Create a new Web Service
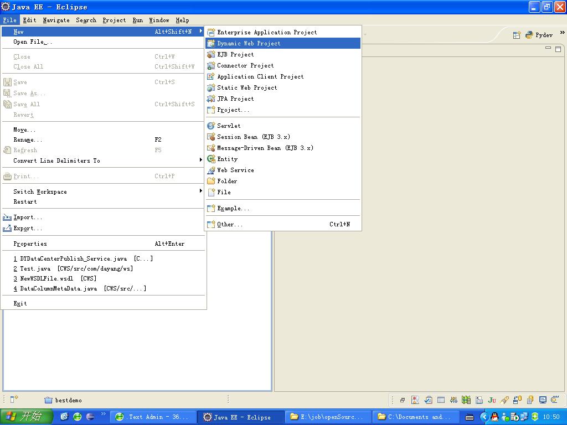Screen dimensions: 567x425 (x=283, y=170)
